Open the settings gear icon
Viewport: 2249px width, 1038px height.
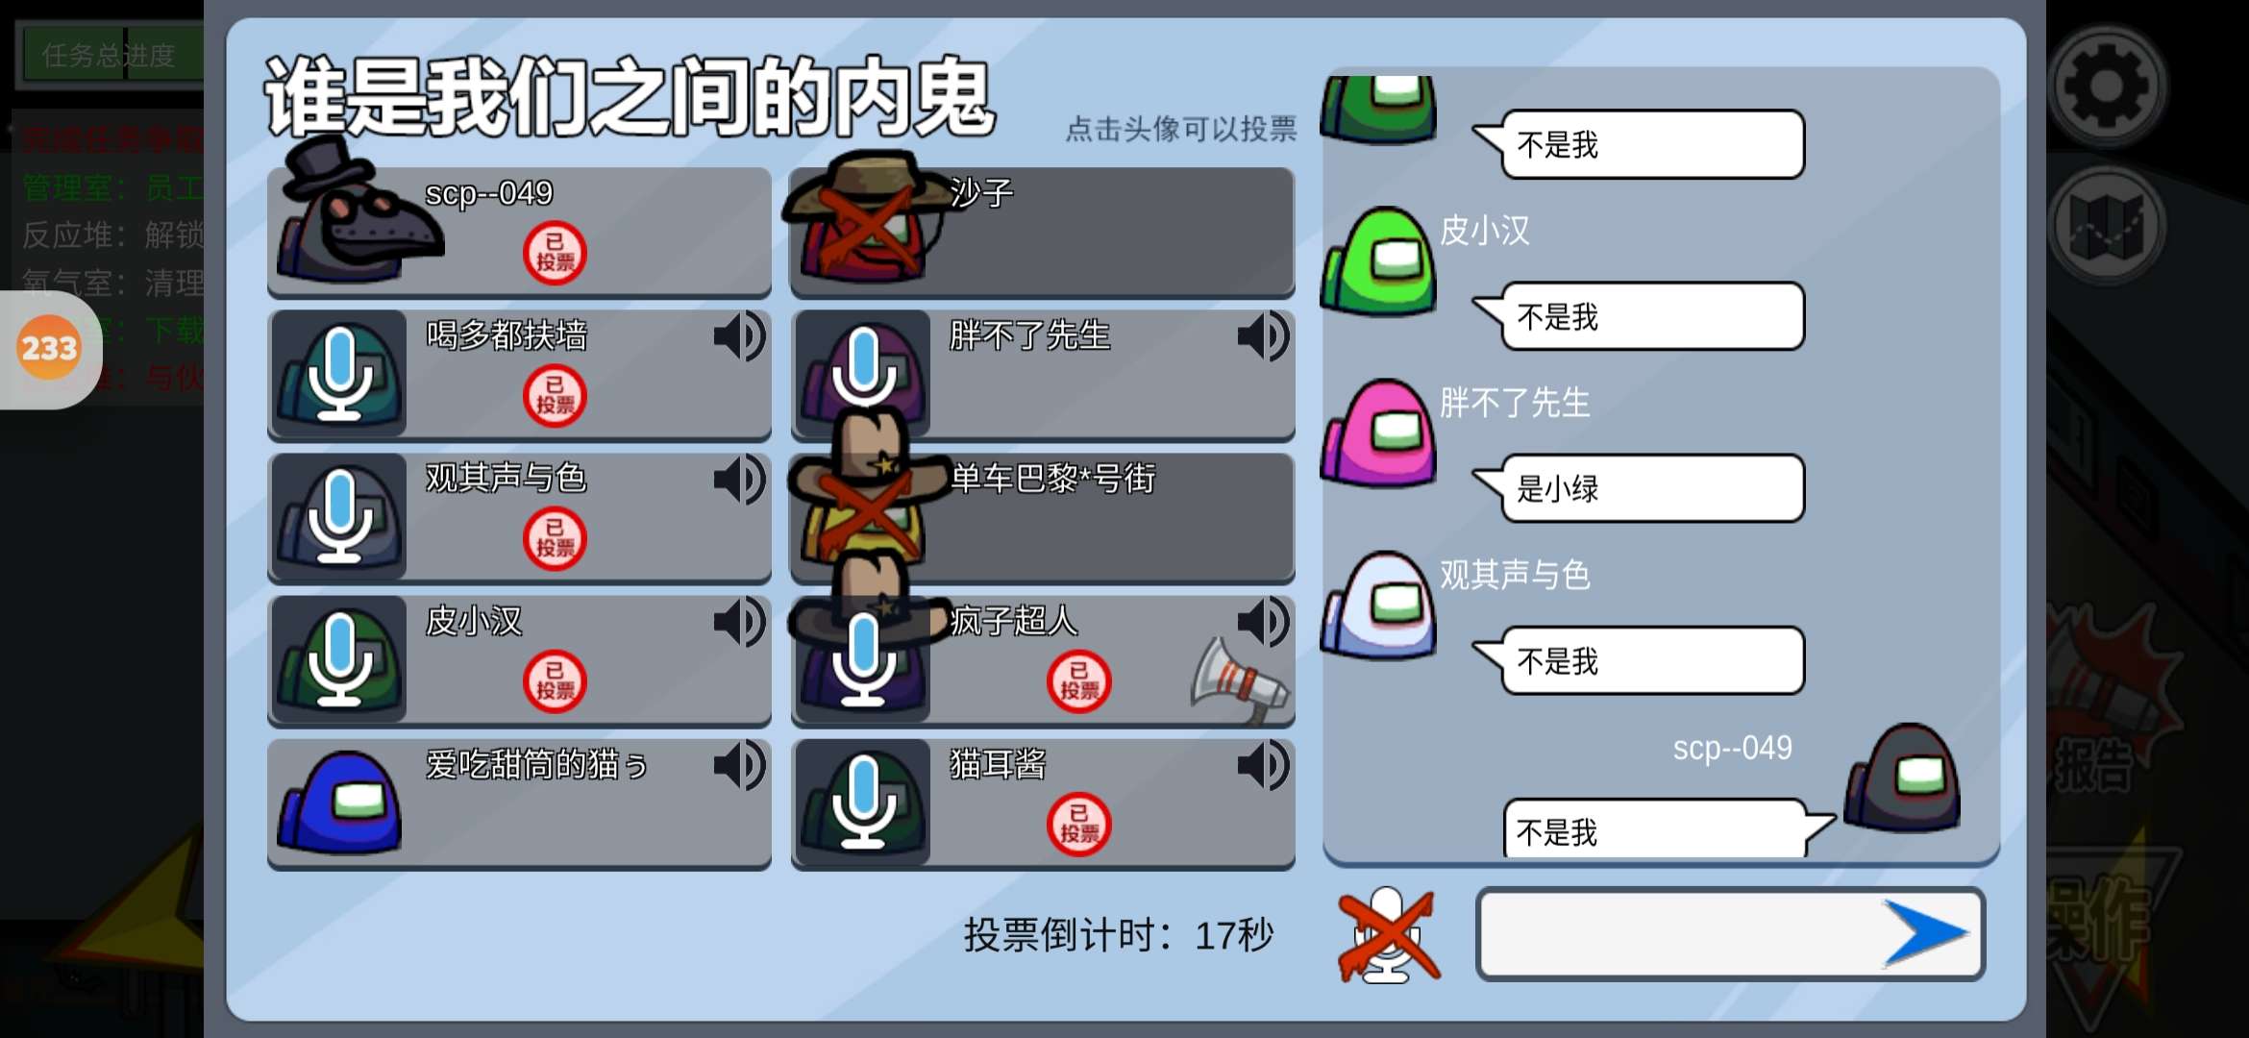click(2106, 86)
